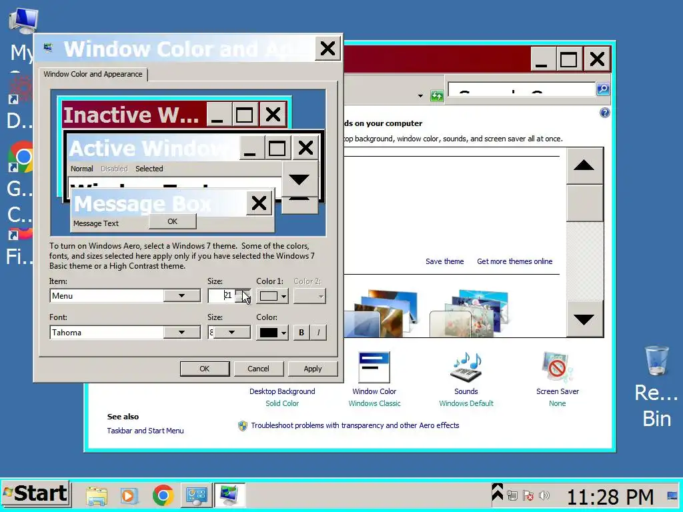Open the font Color black swatch picker
Image resolution: width=683 pixels, height=512 pixels.
coord(272,333)
